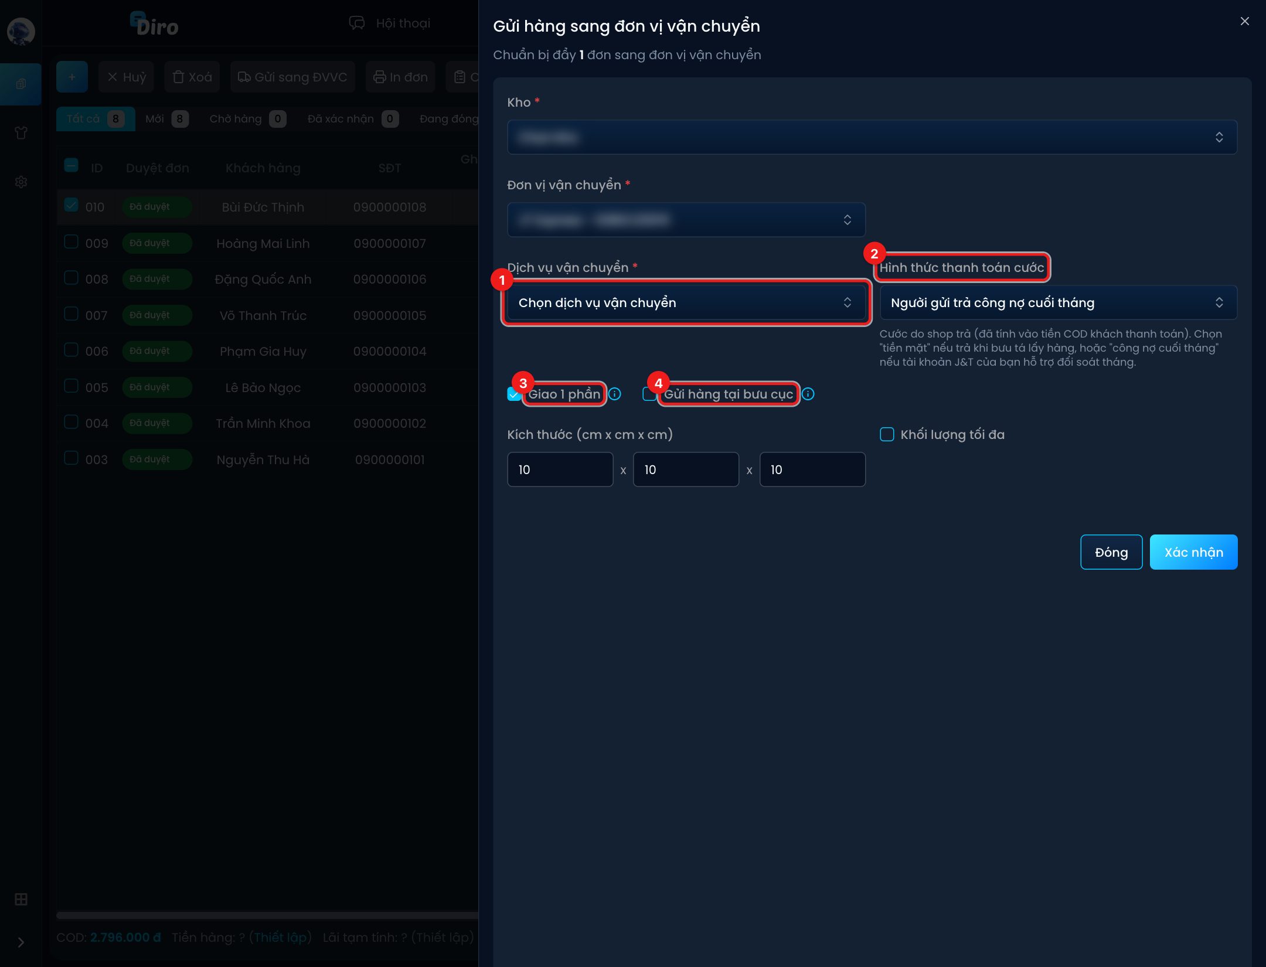Open the Đơn vị vận chuyển dropdown
The image size is (1266, 967).
pos(686,220)
